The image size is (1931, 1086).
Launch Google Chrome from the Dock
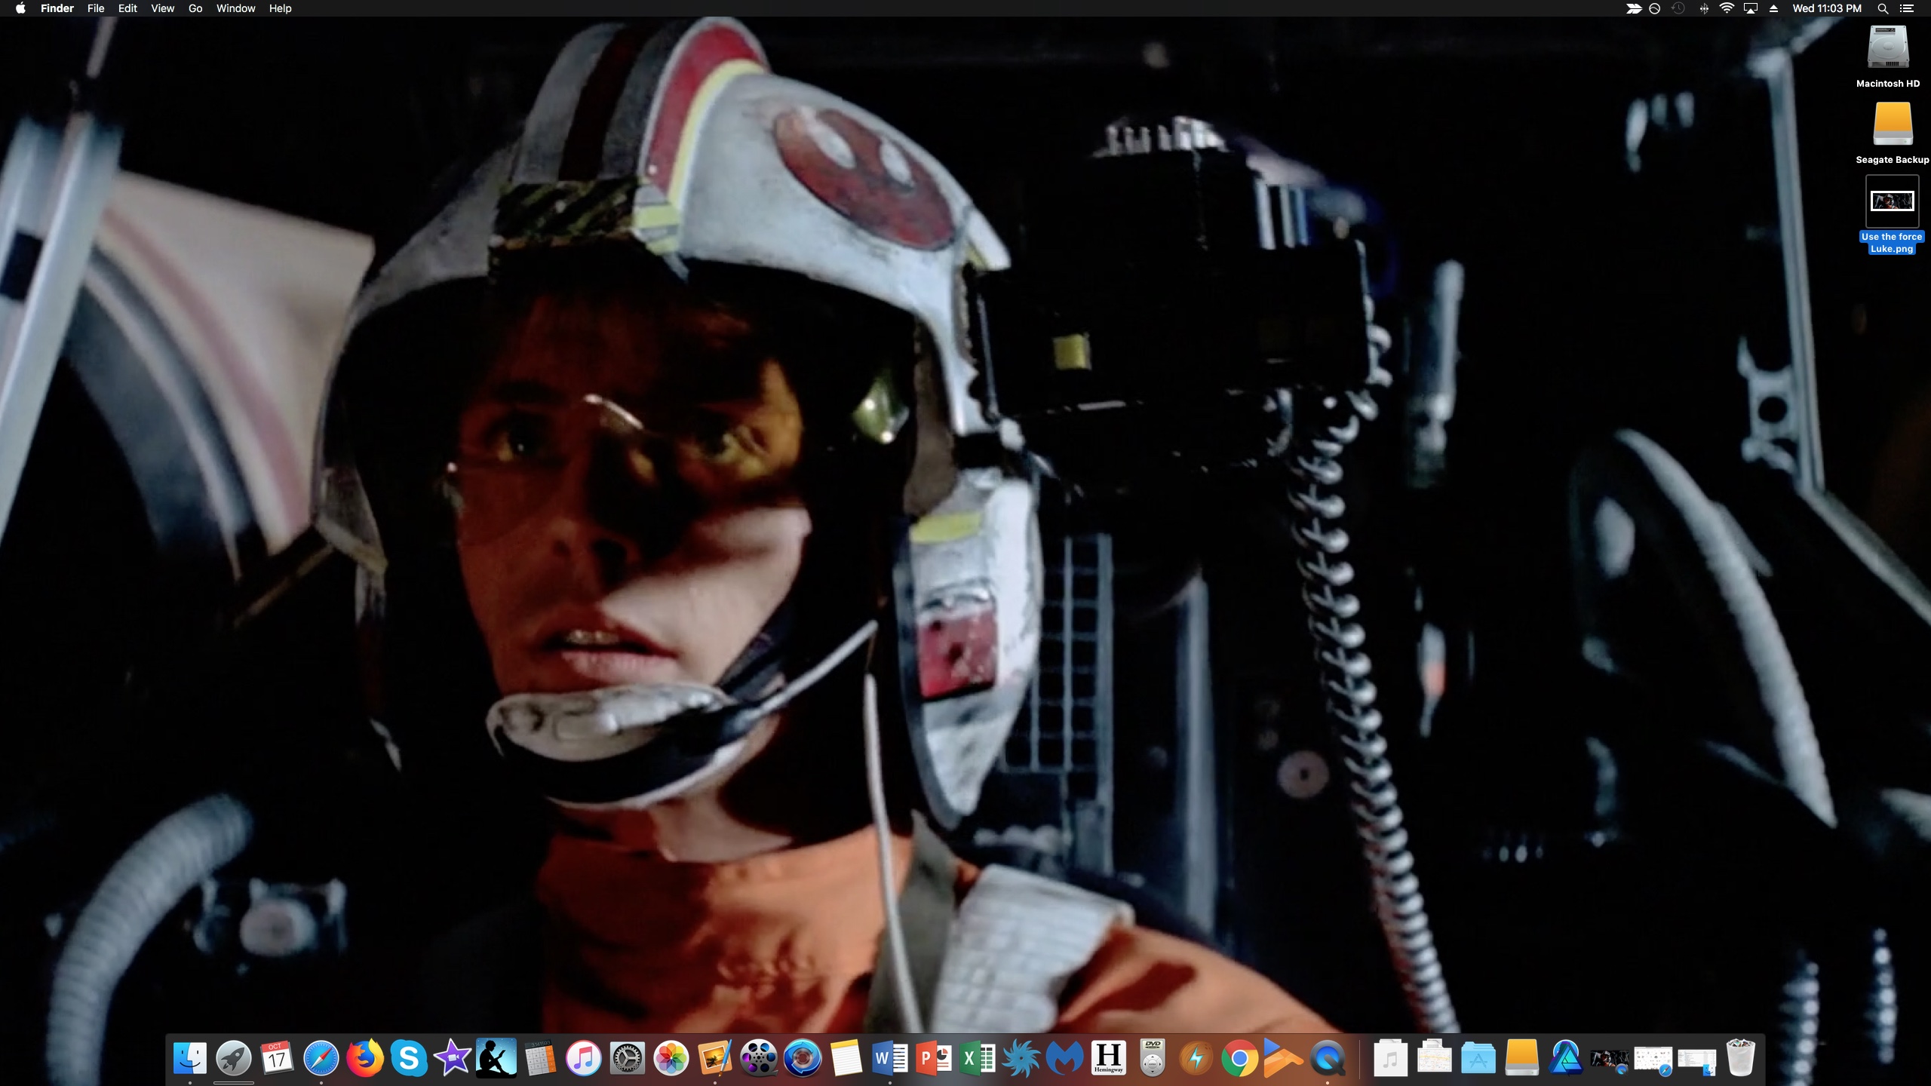1240,1058
